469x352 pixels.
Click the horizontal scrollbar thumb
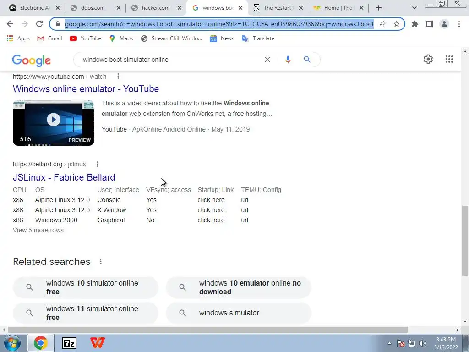pyautogui.click(x=208, y=330)
